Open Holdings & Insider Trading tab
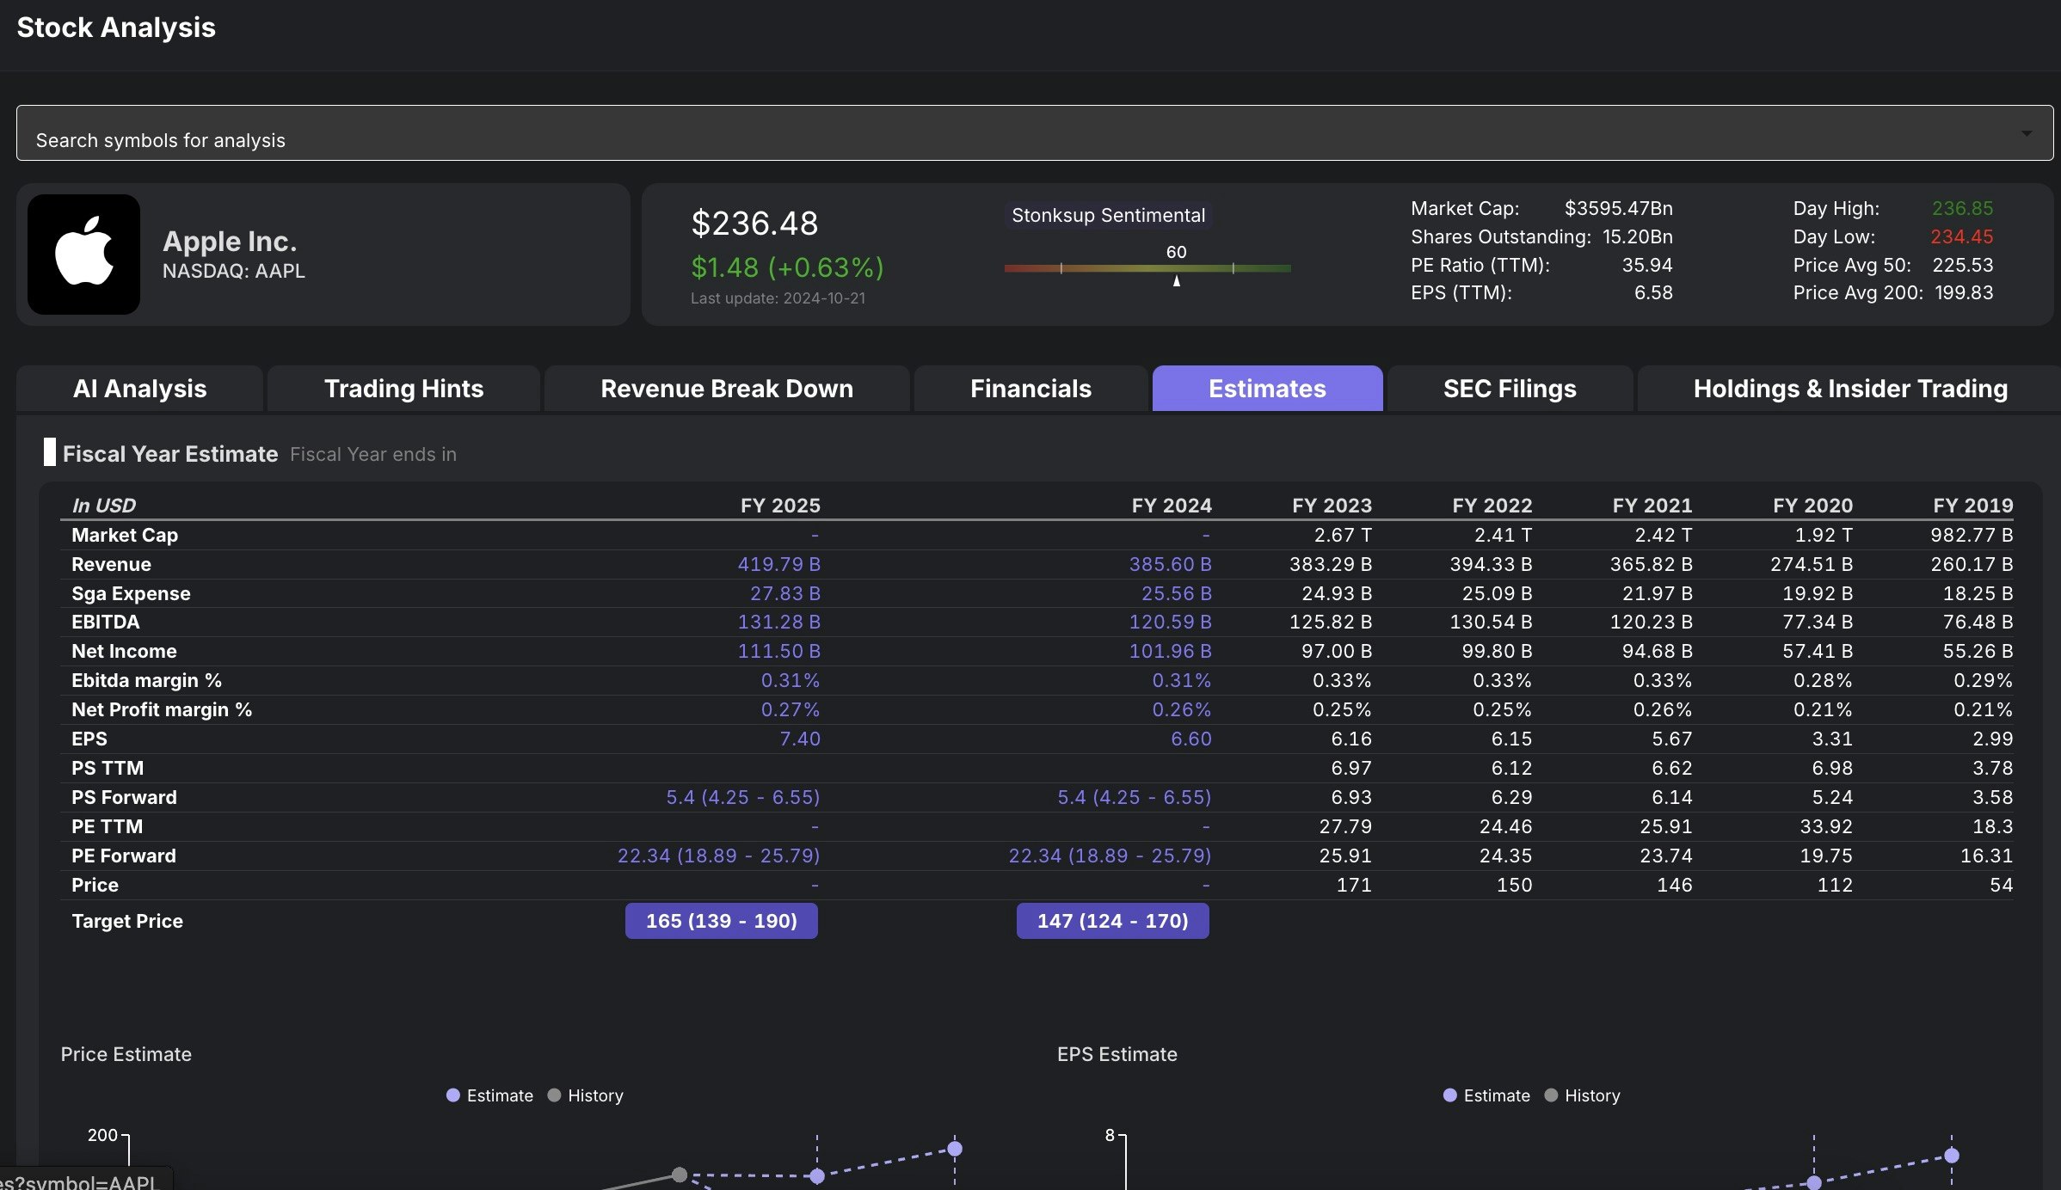2061x1190 pixels. point(1849,389)
